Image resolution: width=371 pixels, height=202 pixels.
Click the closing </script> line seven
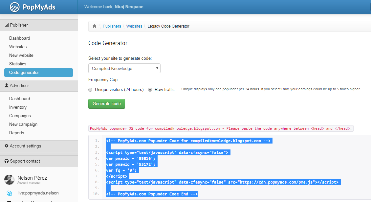coord(117,176)
